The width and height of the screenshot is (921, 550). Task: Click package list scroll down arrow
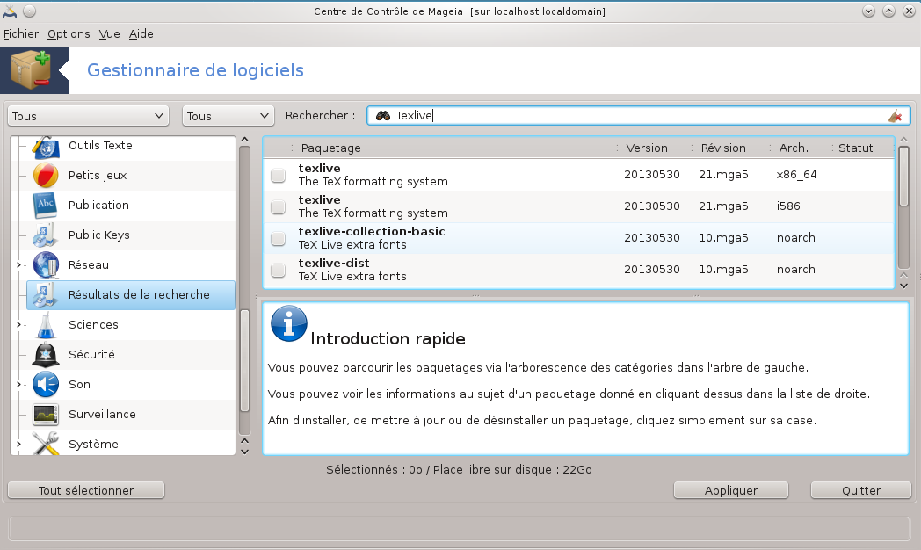coord(904,286)
